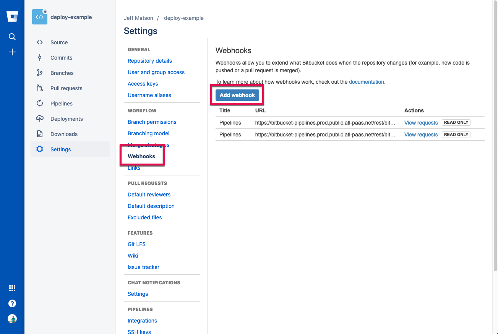The height and width of the screenshot is (334, 498).
Task: Click the second webhook URL text
Action: pos(325,135)
